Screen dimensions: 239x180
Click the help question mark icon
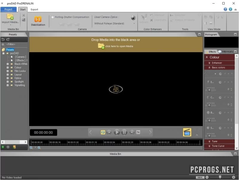[x=225, y=10]
